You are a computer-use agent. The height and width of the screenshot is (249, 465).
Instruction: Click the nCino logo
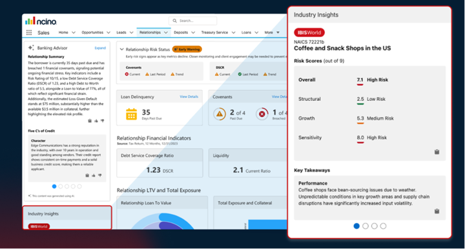41,21
